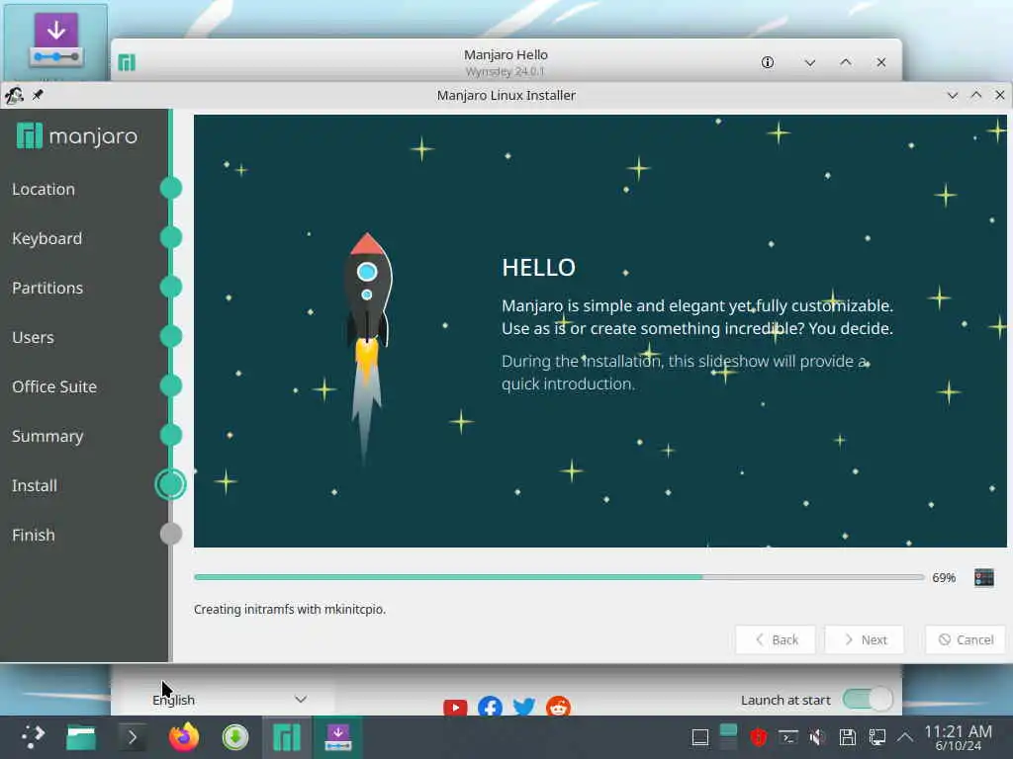The width and height of the screenshot is (1013, 759).
Task: Click the Manjaro Hello titlebar logo icon
Action: click(x=127, y=62)
